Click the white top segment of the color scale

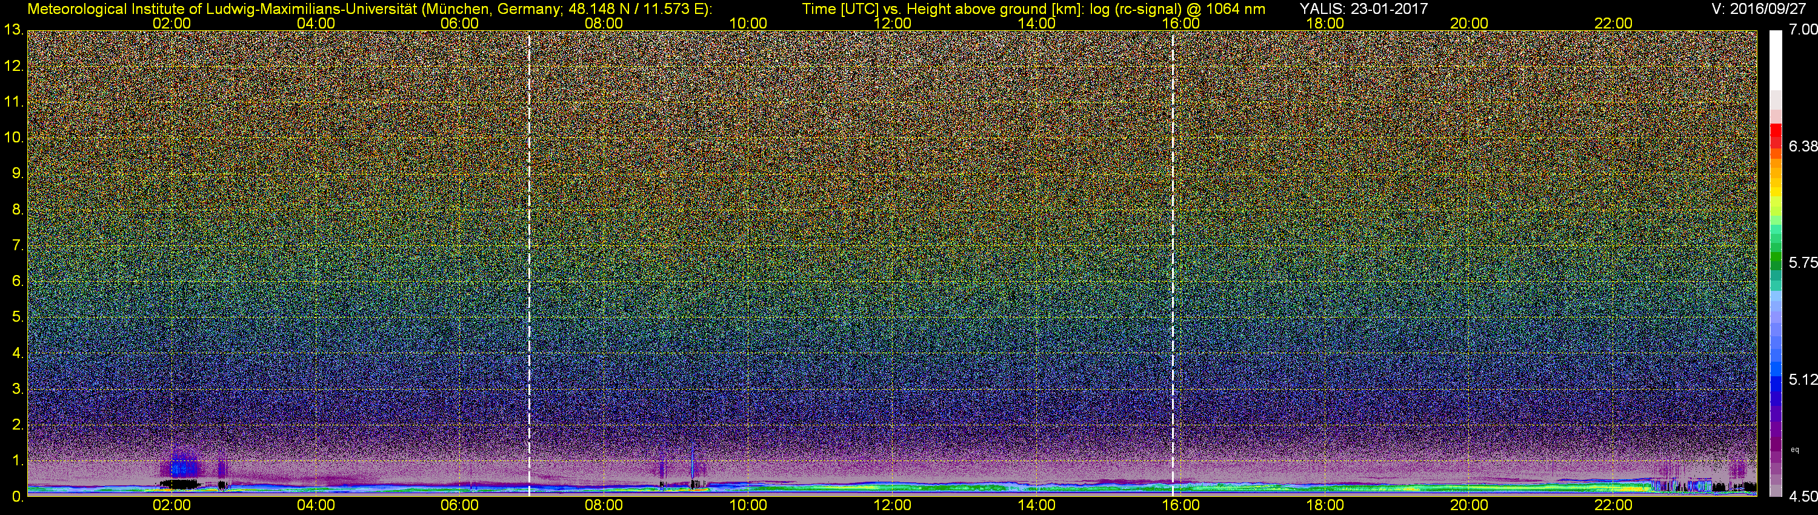[x=1775, y=60]
